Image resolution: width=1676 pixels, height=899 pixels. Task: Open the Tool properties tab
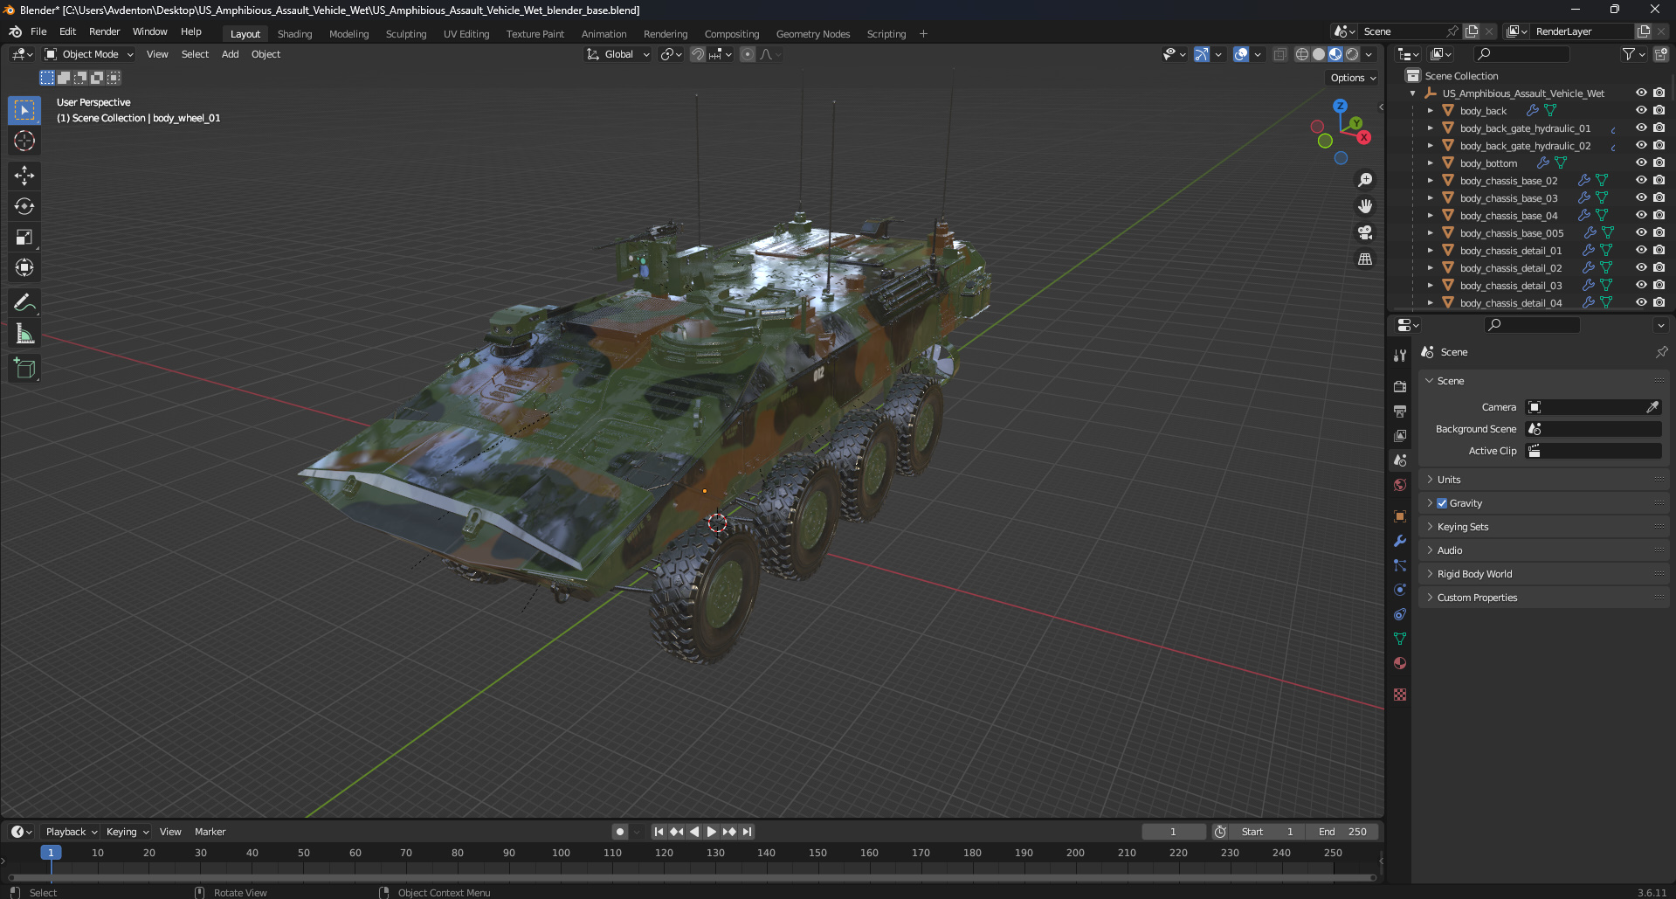(1400, 356)
